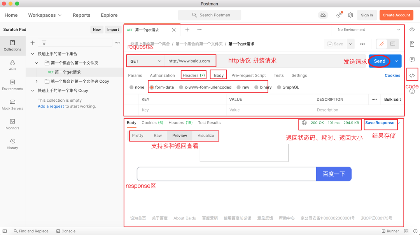Open the Send button dropdown arrow

396,61
